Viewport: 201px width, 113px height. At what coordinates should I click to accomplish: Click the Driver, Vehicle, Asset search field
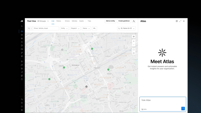click(x=46, y=29)
